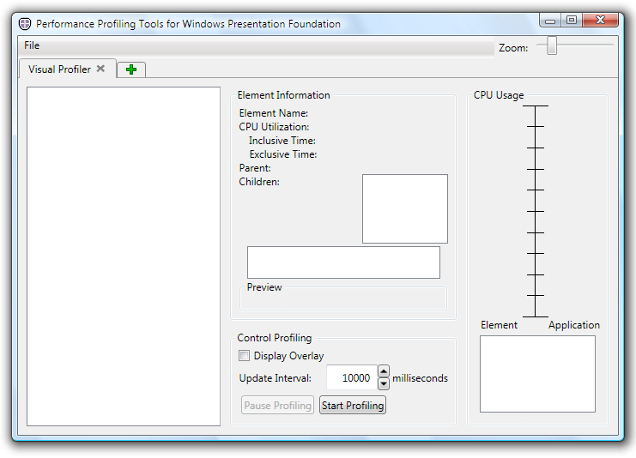The height and width of the screenshot is (458, 636).
Task: Click the Update Interval input field
Action: [352, 377]
